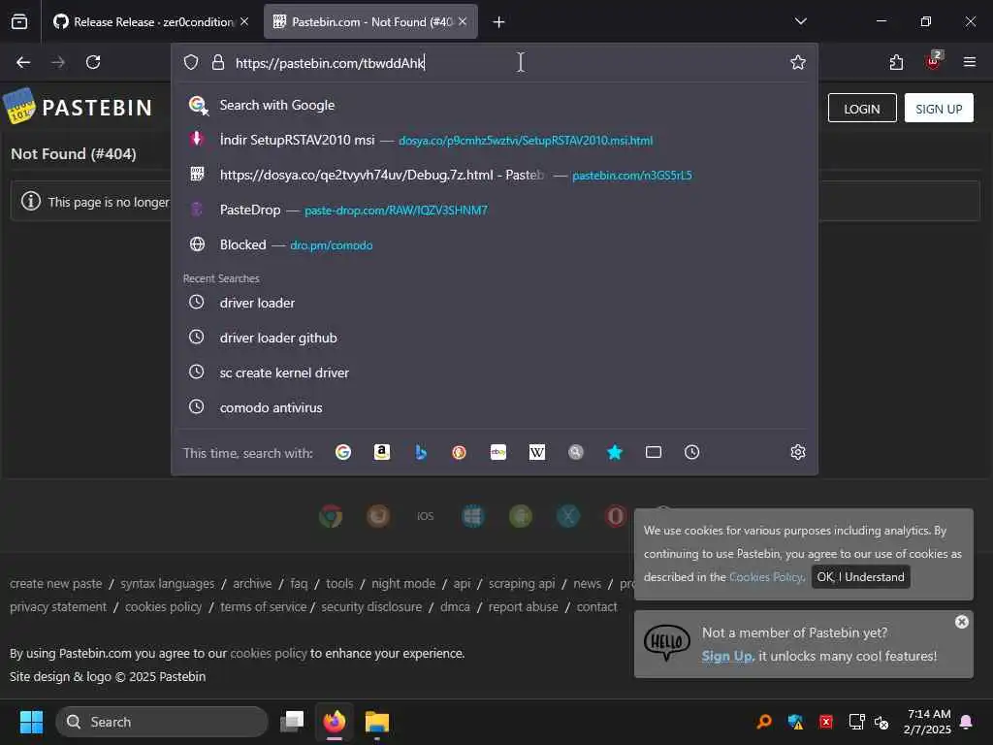Click the padlock site info icon
The image size is (993, 745).
coord(218,62)
